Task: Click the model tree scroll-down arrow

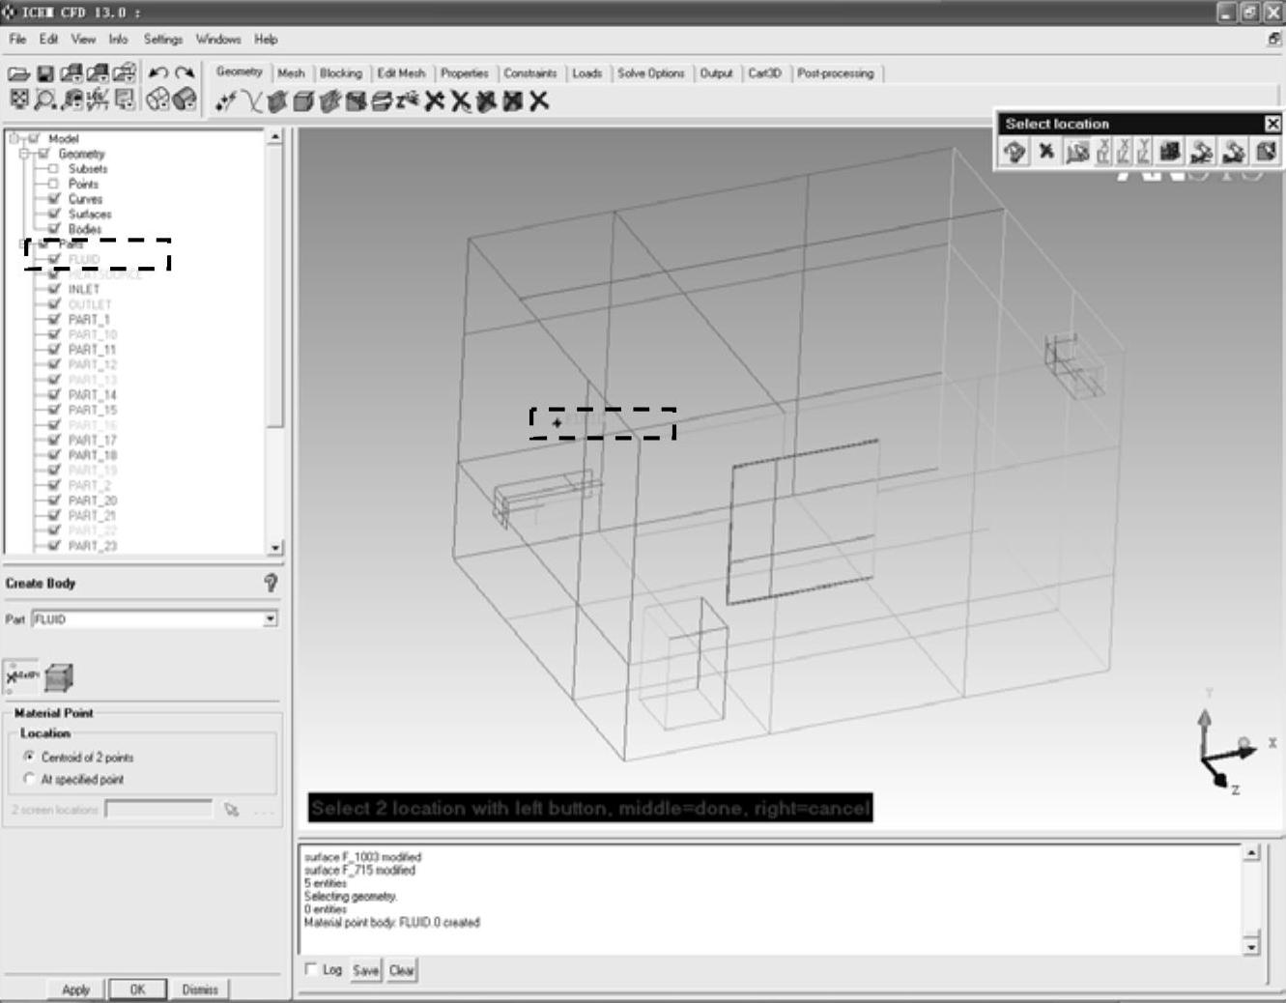Action: click(x=275, y=548)
